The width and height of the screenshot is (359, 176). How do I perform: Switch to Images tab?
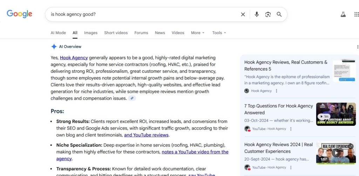click(91, 33)
